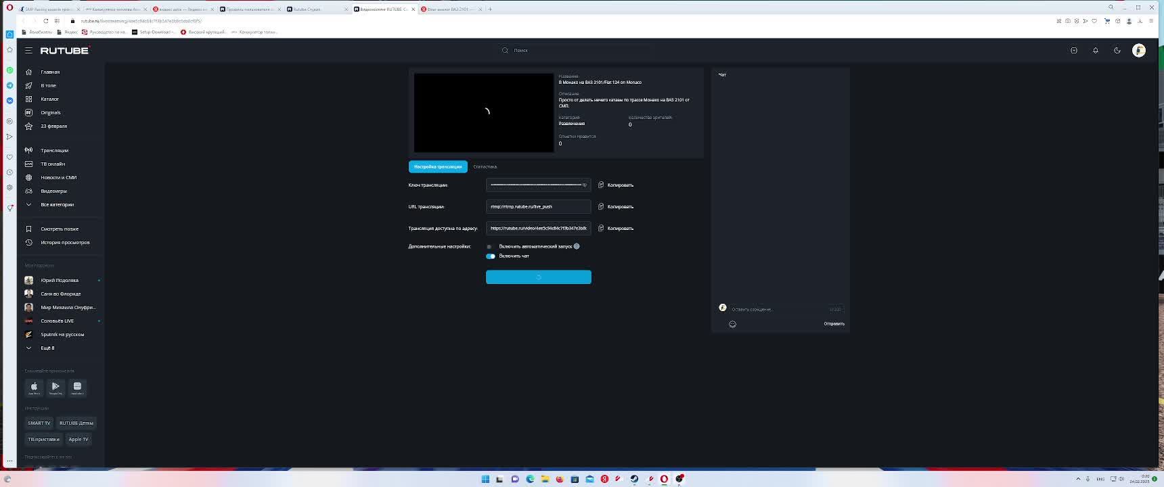Copy the URL трансляции value
This screenshot has height=487, width=1164.
coord(616,206)
